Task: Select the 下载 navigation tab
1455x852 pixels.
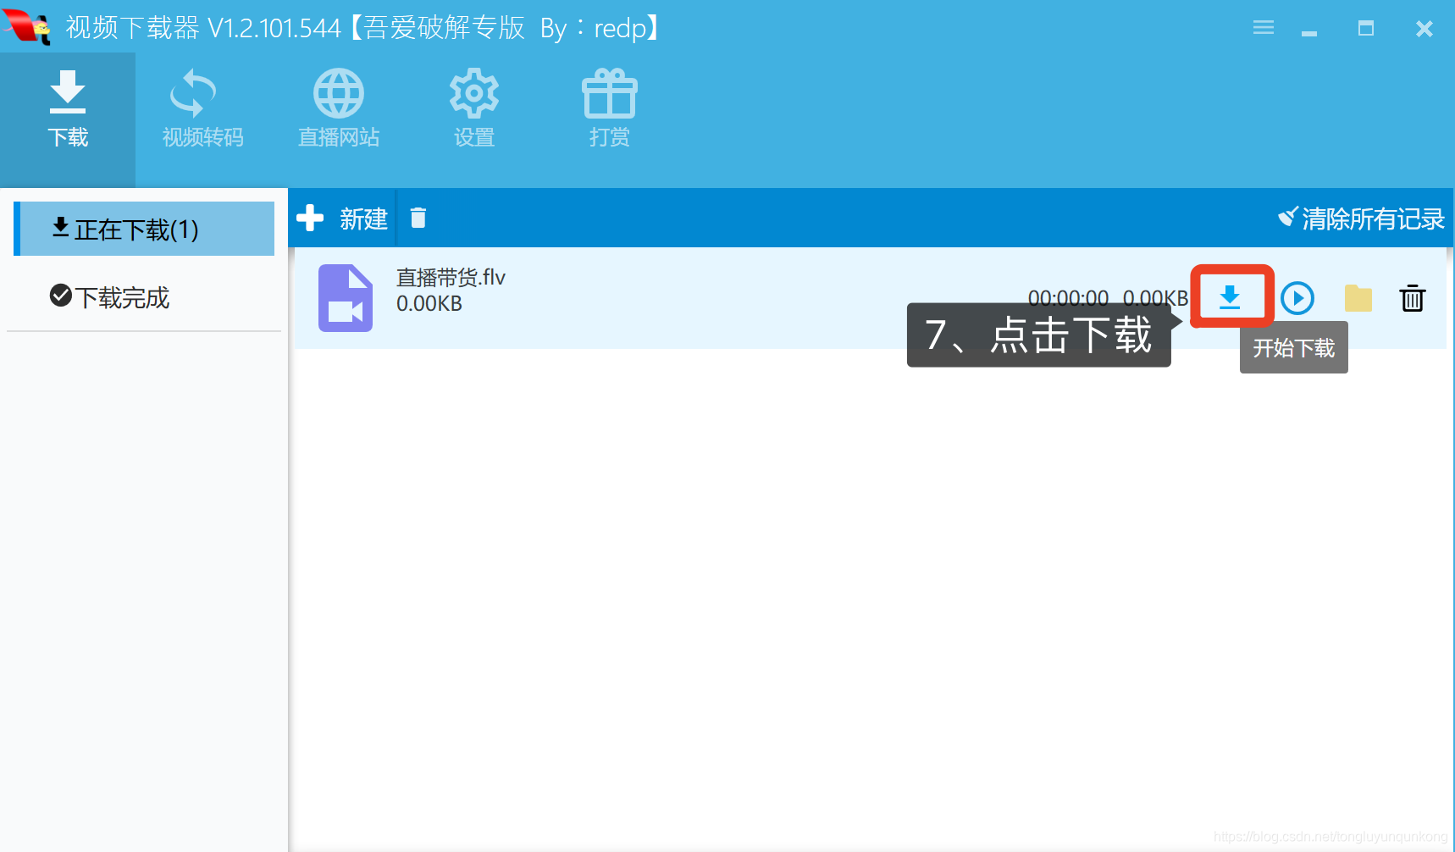Action: point(68,110)
